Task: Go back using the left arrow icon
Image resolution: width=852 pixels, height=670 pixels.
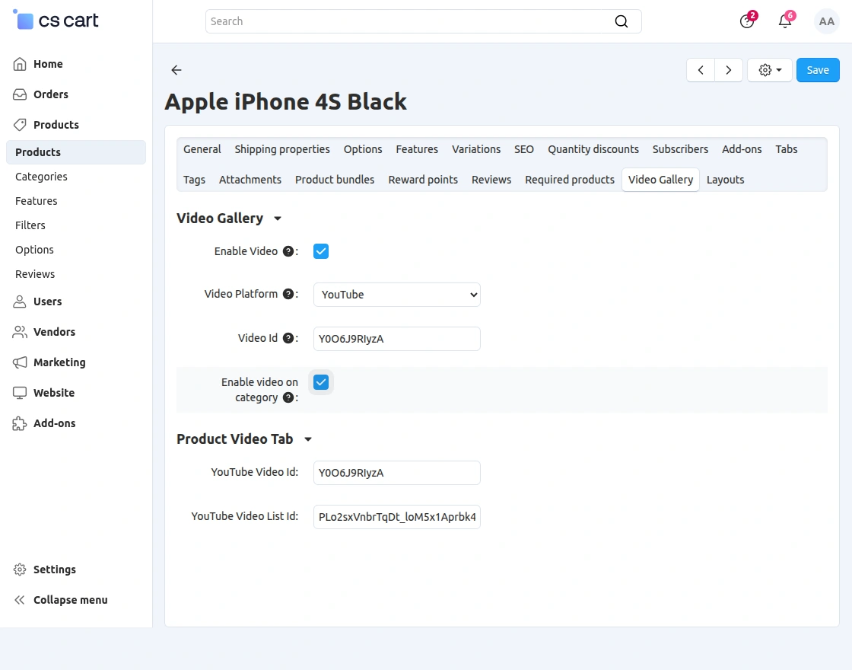Action: coord(176,69)
